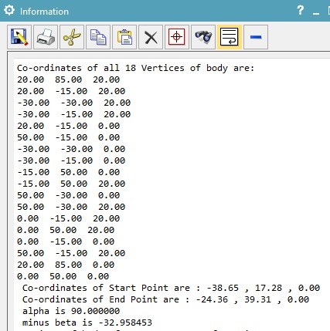Click the End Point coordinates line
330x331 pixels.
(165, 299)
